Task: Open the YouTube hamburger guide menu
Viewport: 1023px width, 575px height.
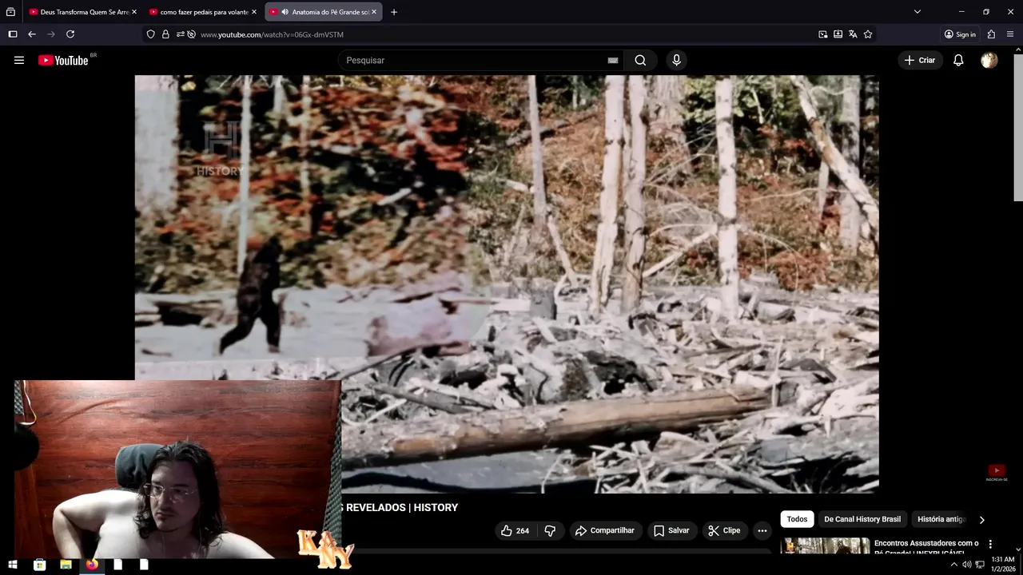Action: [19, 60]
